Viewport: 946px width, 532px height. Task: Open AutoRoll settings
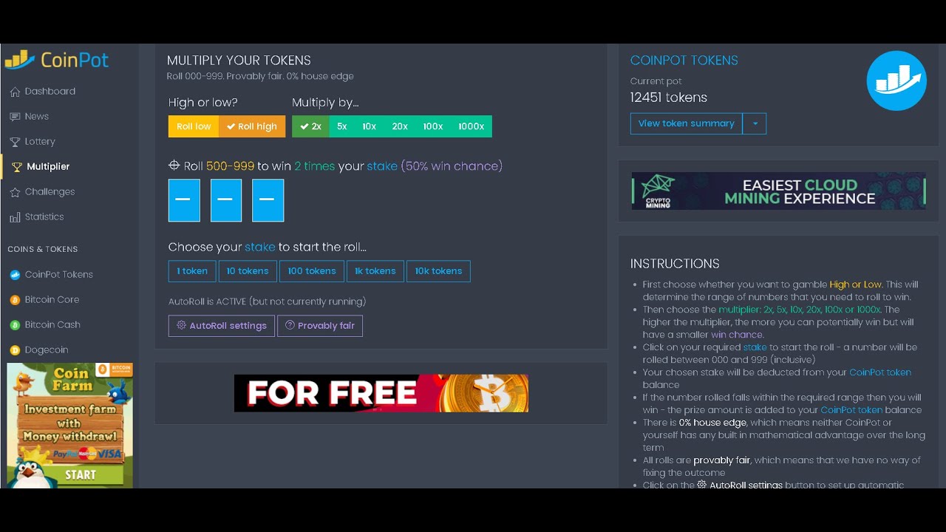[222, 326]
